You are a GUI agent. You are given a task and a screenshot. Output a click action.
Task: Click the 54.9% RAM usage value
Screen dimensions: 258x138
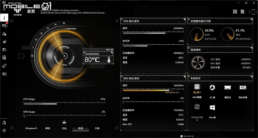(x=209, y=30)
